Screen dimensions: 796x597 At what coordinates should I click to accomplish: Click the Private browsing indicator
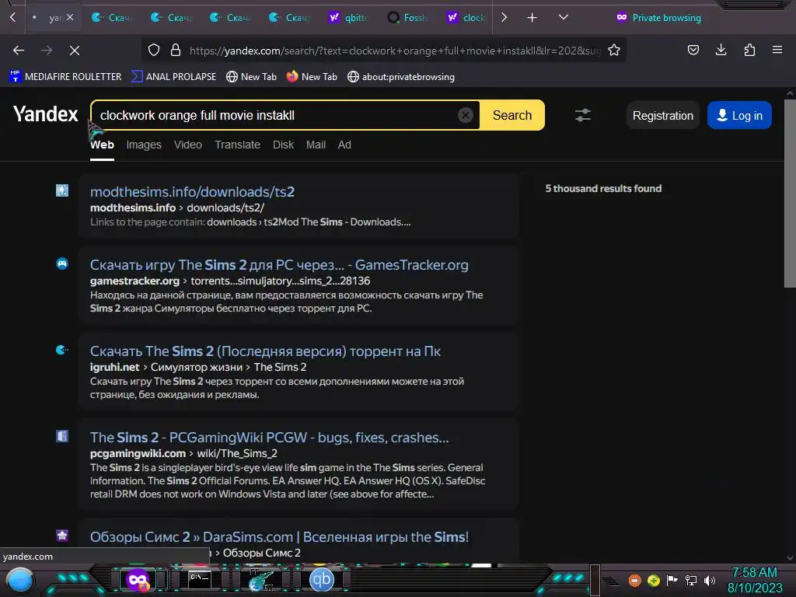point(658,18)
